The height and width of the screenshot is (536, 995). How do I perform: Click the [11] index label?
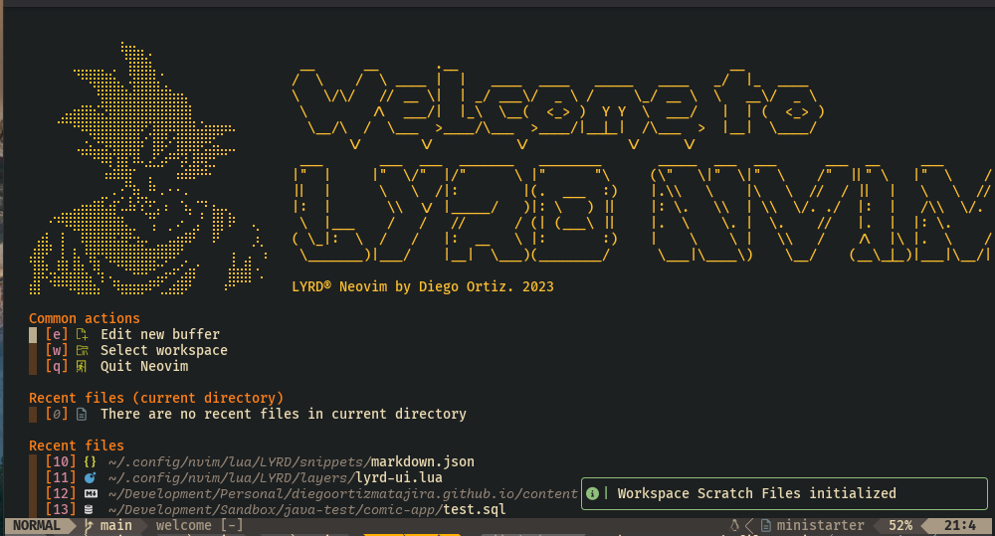point(61,477)
